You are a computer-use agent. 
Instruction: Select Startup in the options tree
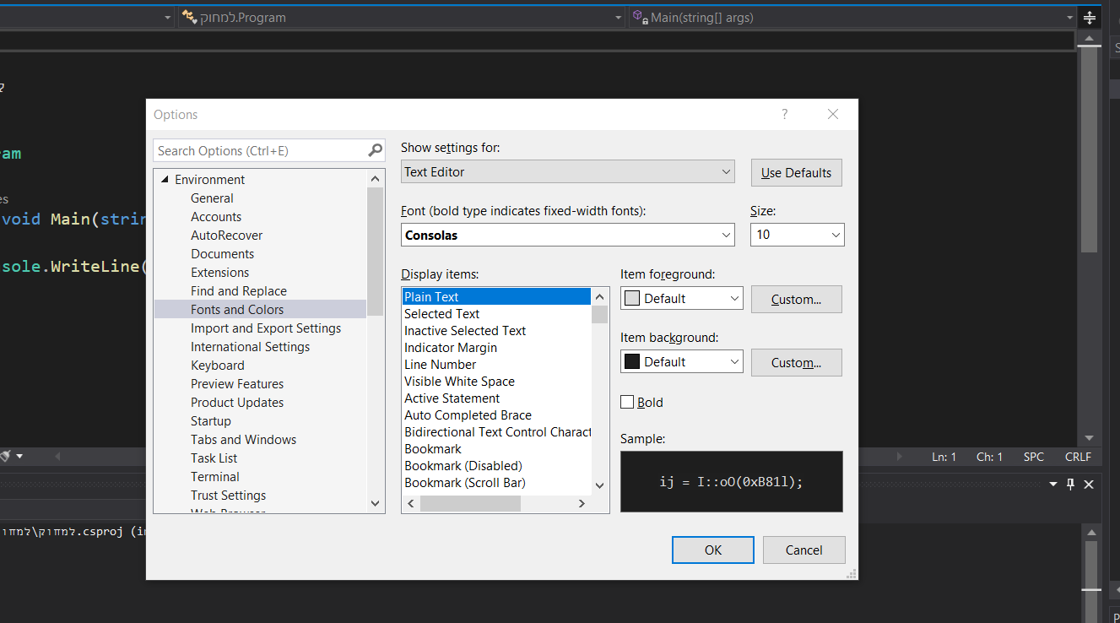211,420
